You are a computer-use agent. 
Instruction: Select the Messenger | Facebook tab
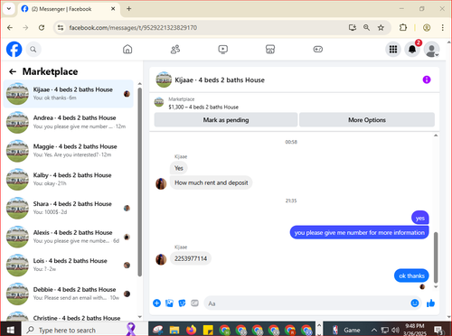point(69,9)
